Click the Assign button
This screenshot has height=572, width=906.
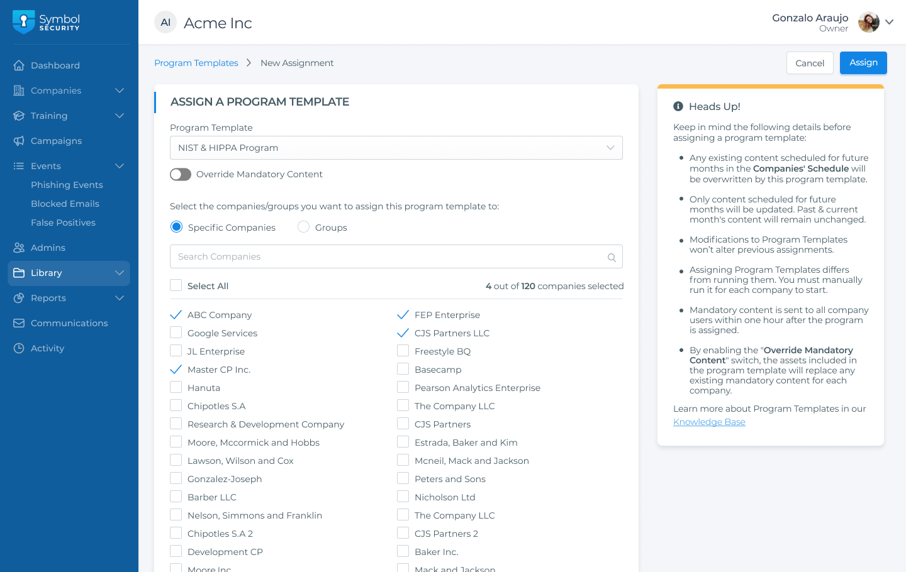863,62
